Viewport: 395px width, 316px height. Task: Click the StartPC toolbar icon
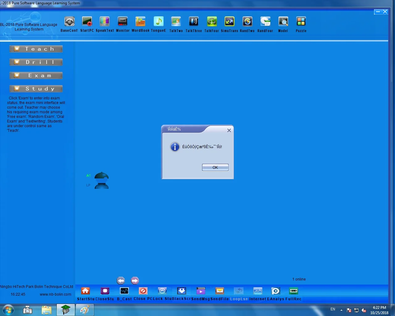click(87, 22)
